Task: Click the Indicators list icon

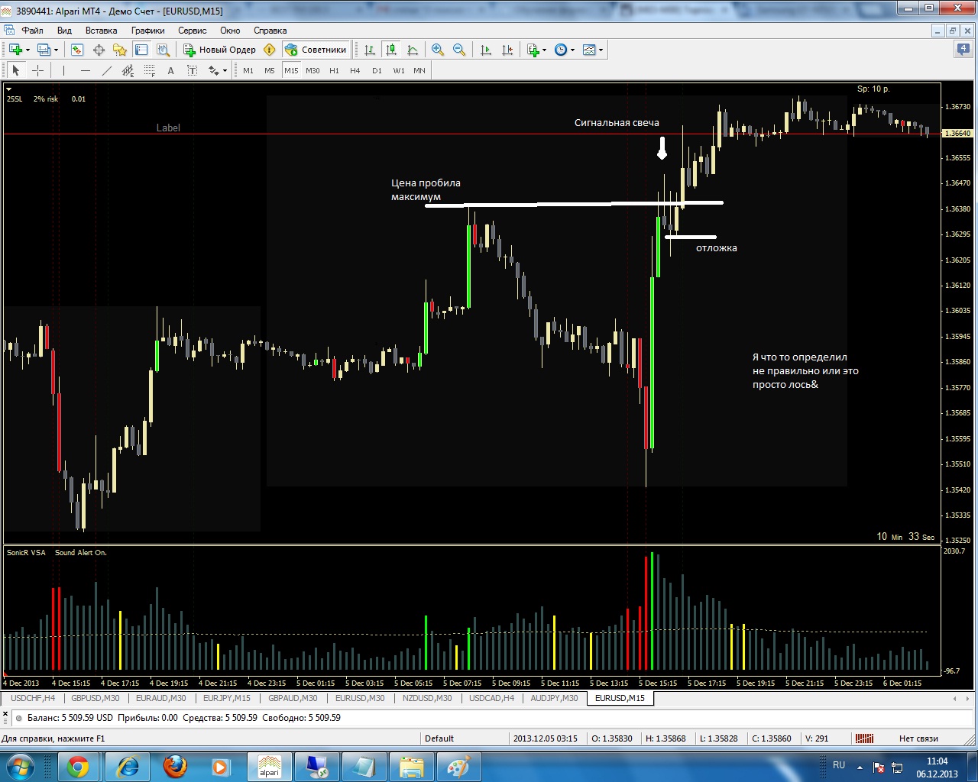Action: coord(533,50)
